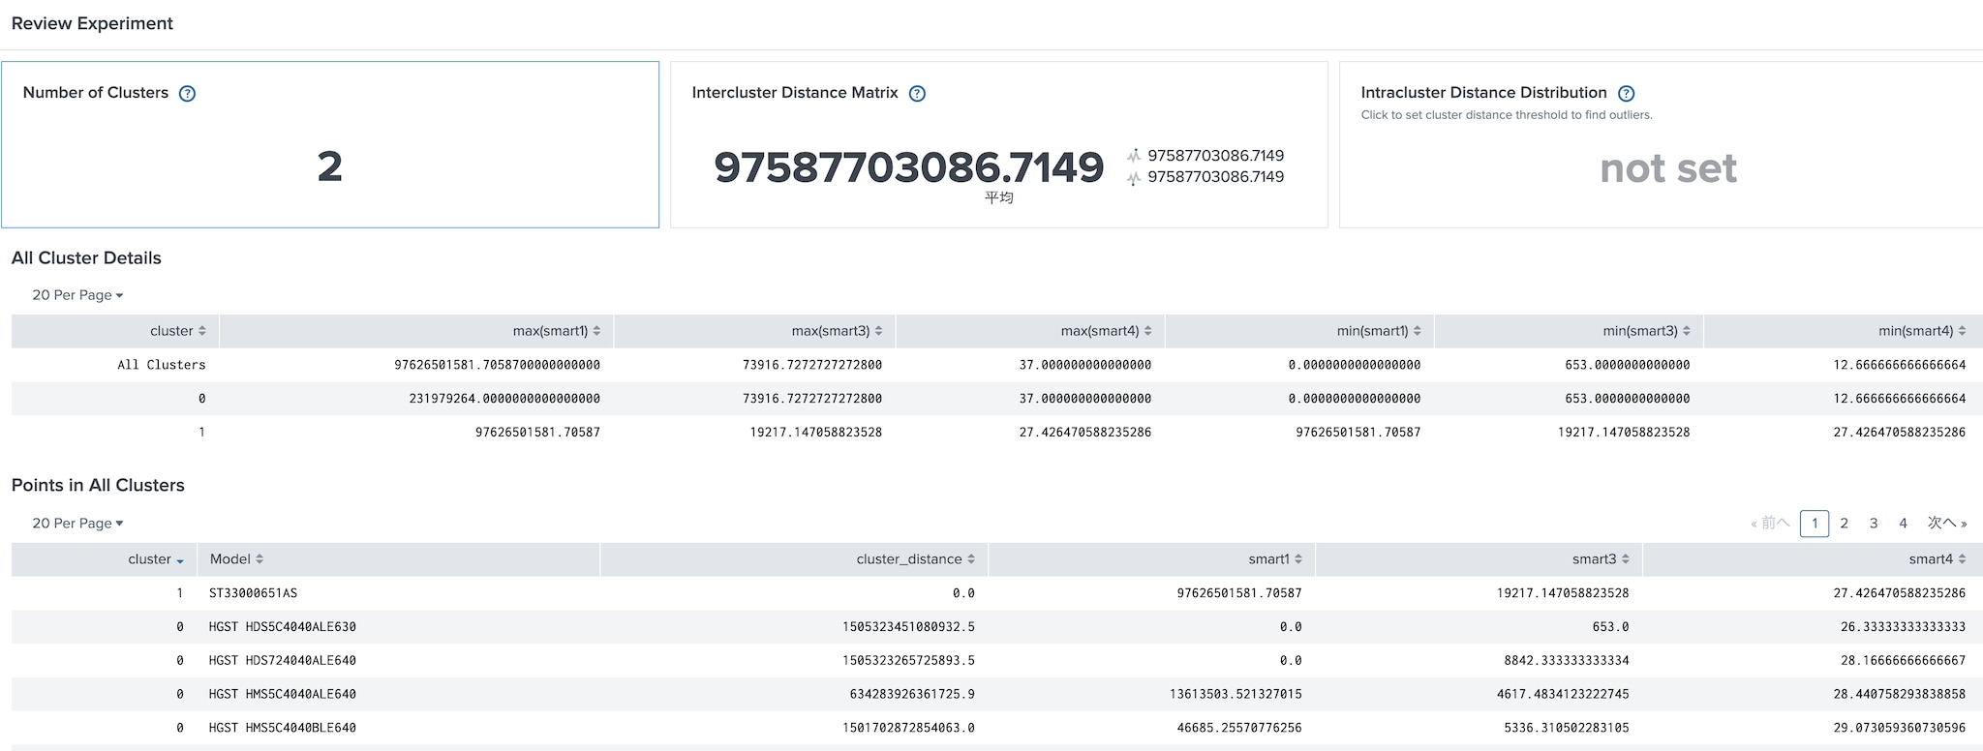Open help icon beside Intracluster Distance Distribution
The image size is (1983, 751).
1627,94
